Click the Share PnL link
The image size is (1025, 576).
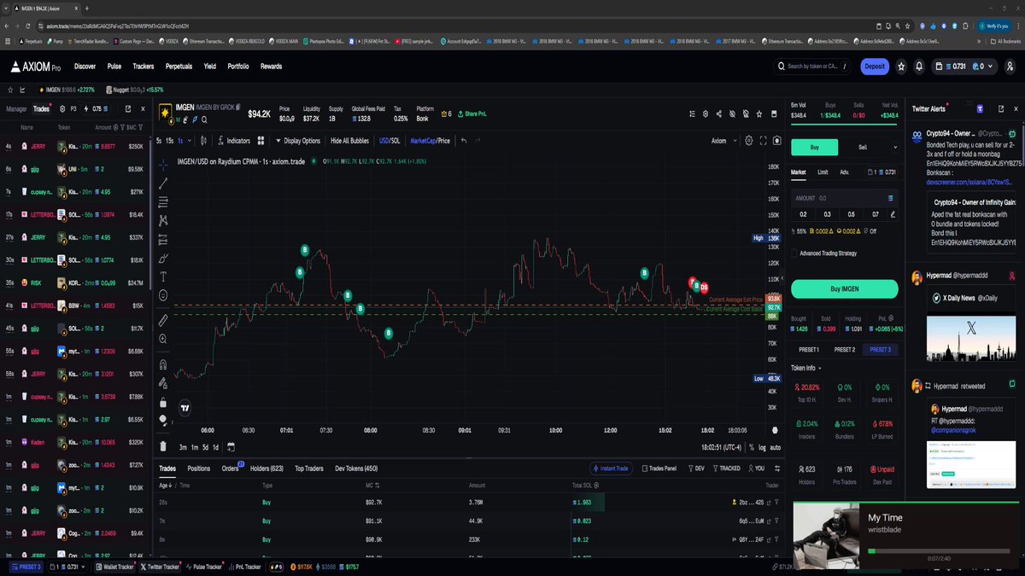point(471,113)
